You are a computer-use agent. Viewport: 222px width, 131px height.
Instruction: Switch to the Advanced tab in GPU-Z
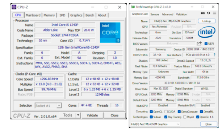[x=167, y=15]
